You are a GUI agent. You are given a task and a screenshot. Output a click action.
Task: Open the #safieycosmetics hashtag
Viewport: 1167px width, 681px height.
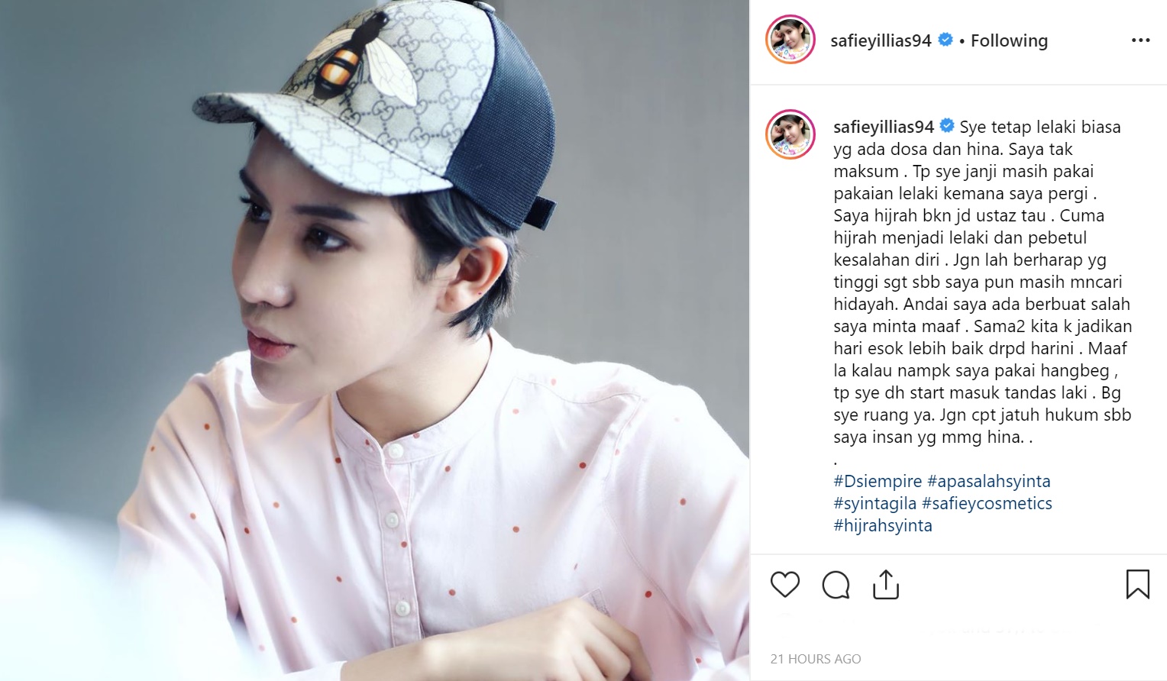tap(987, 503)
